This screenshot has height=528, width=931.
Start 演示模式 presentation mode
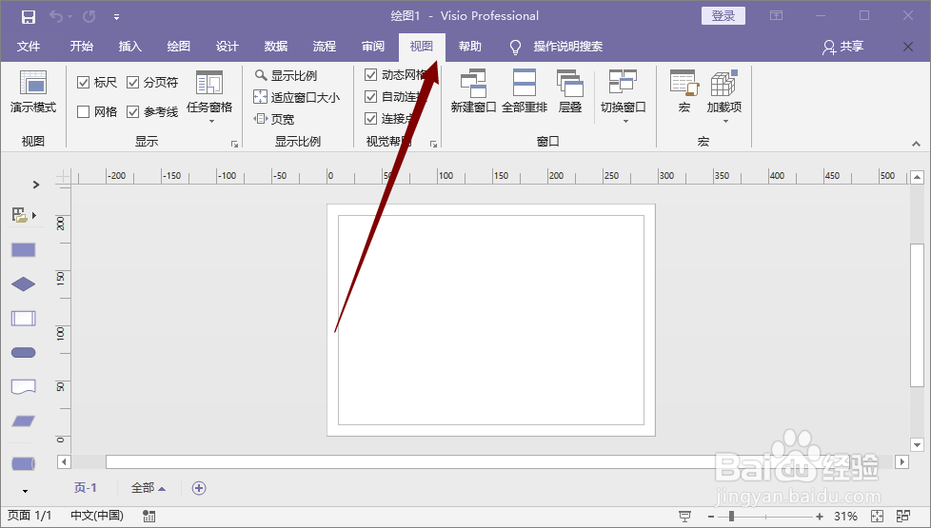pyautogui.click(x=33, y=91)
